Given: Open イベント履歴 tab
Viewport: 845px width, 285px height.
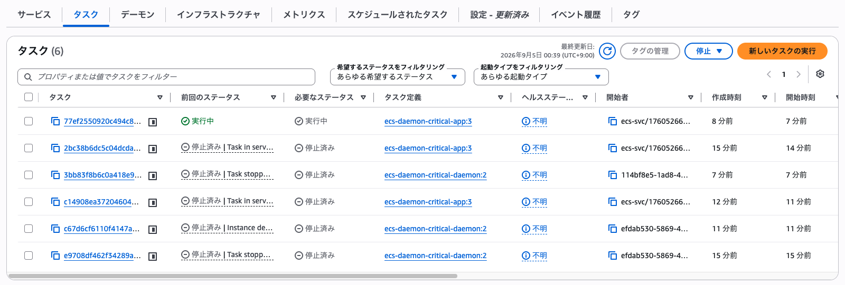Looking at the screenshot, I should [x=576, y=15].
